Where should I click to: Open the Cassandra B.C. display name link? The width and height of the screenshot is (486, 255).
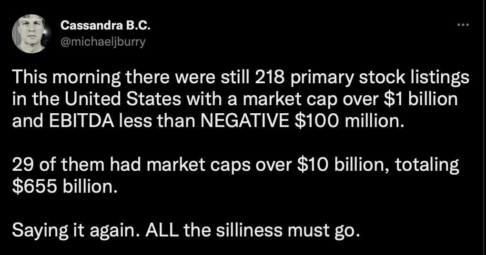pos(95,25)
